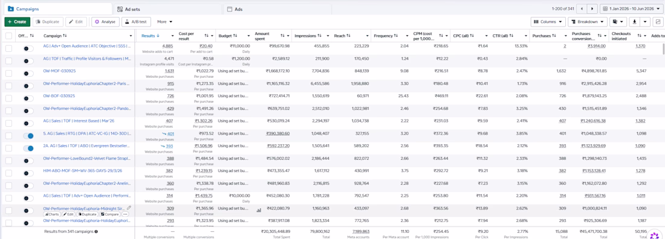This screenshot has width=665, height=239.
Task: Tick the select-all checkbox in the table header
Action: click(x=8, y=36)
